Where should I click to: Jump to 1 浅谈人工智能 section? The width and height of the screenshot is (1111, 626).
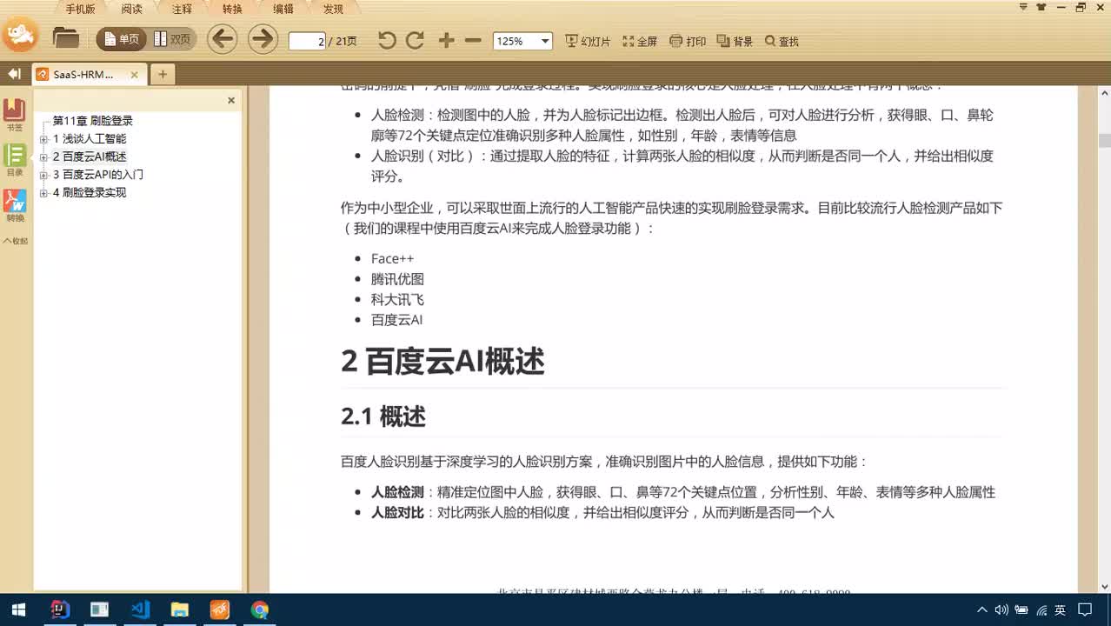click(90, 139)
